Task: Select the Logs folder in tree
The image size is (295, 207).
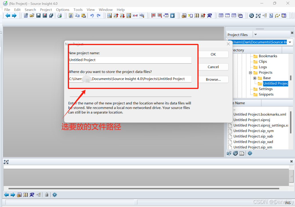Action: [263, 67]
